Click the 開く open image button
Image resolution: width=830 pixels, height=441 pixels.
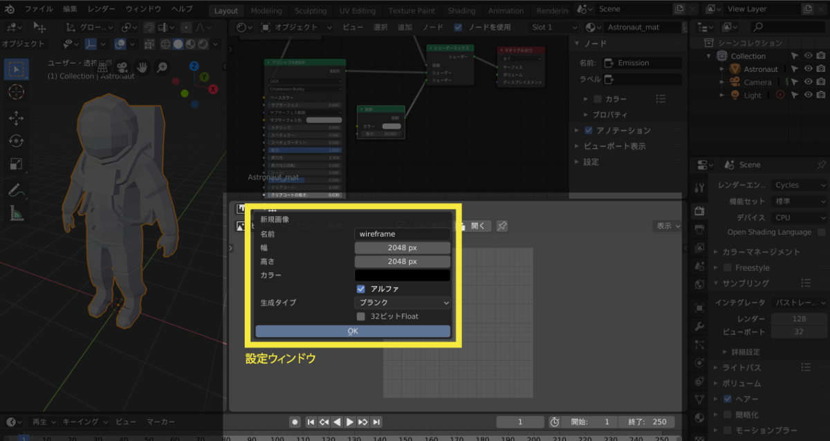point(473,226)
